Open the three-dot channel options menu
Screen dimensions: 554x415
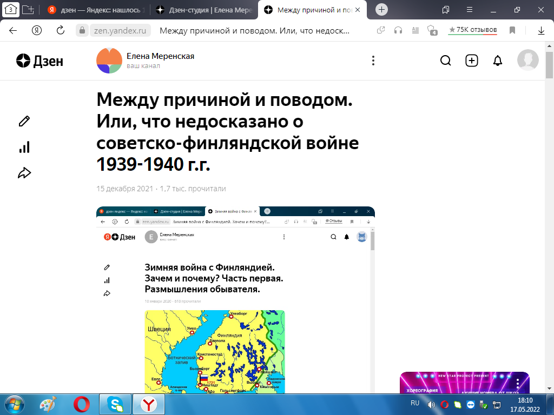click(373, 61)
